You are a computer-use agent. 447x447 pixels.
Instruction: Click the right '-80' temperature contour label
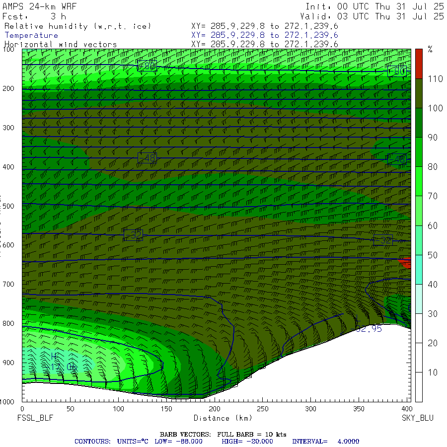pos(397,71)
